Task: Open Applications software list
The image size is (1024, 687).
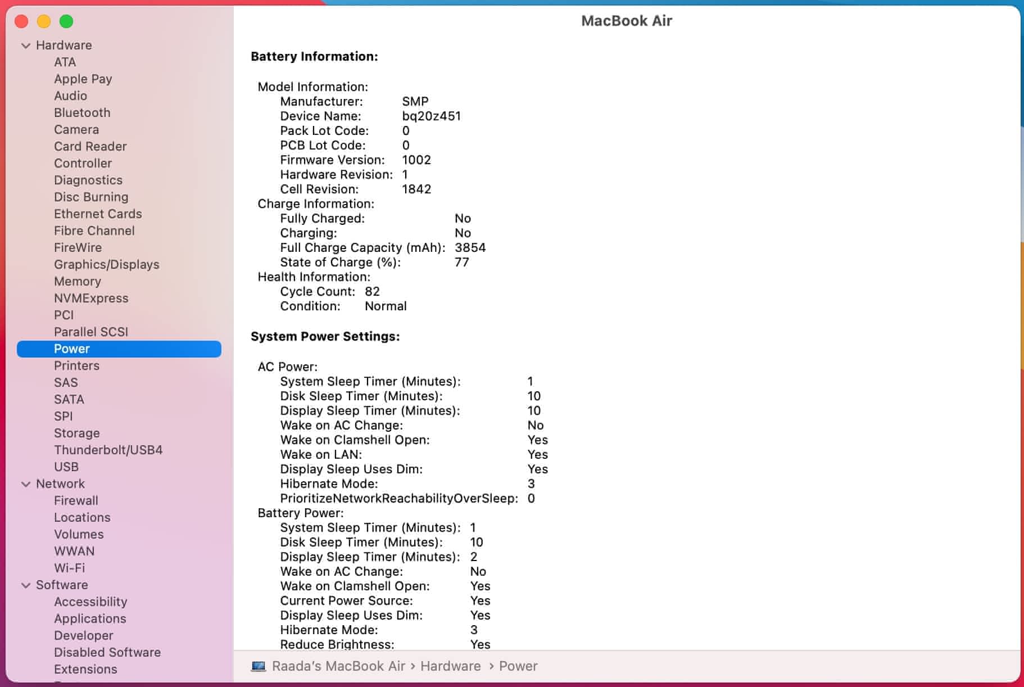Action: [x=90, y=618]
